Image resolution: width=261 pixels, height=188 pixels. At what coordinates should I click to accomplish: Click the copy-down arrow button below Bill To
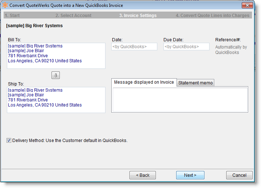(56, 75)
